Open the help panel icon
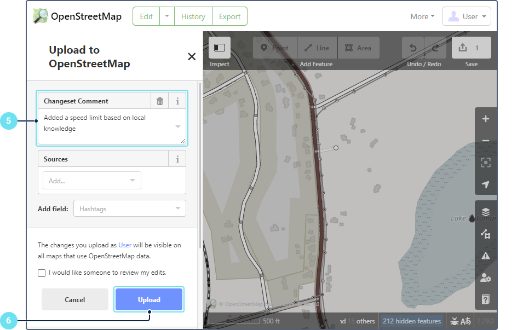 coord(485,299)
